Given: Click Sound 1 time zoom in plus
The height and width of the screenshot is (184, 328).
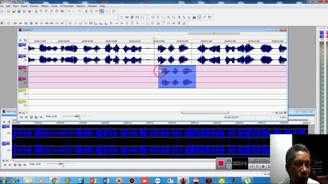Looking at the screenshot, I should pos(276,112).
